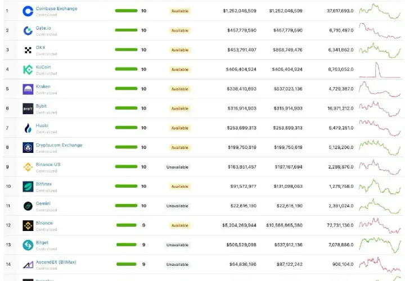Click the KuCoin volume sparkline chart
Image resolution: width=405 pixels, height=281 pixels.
coord(380,70)
